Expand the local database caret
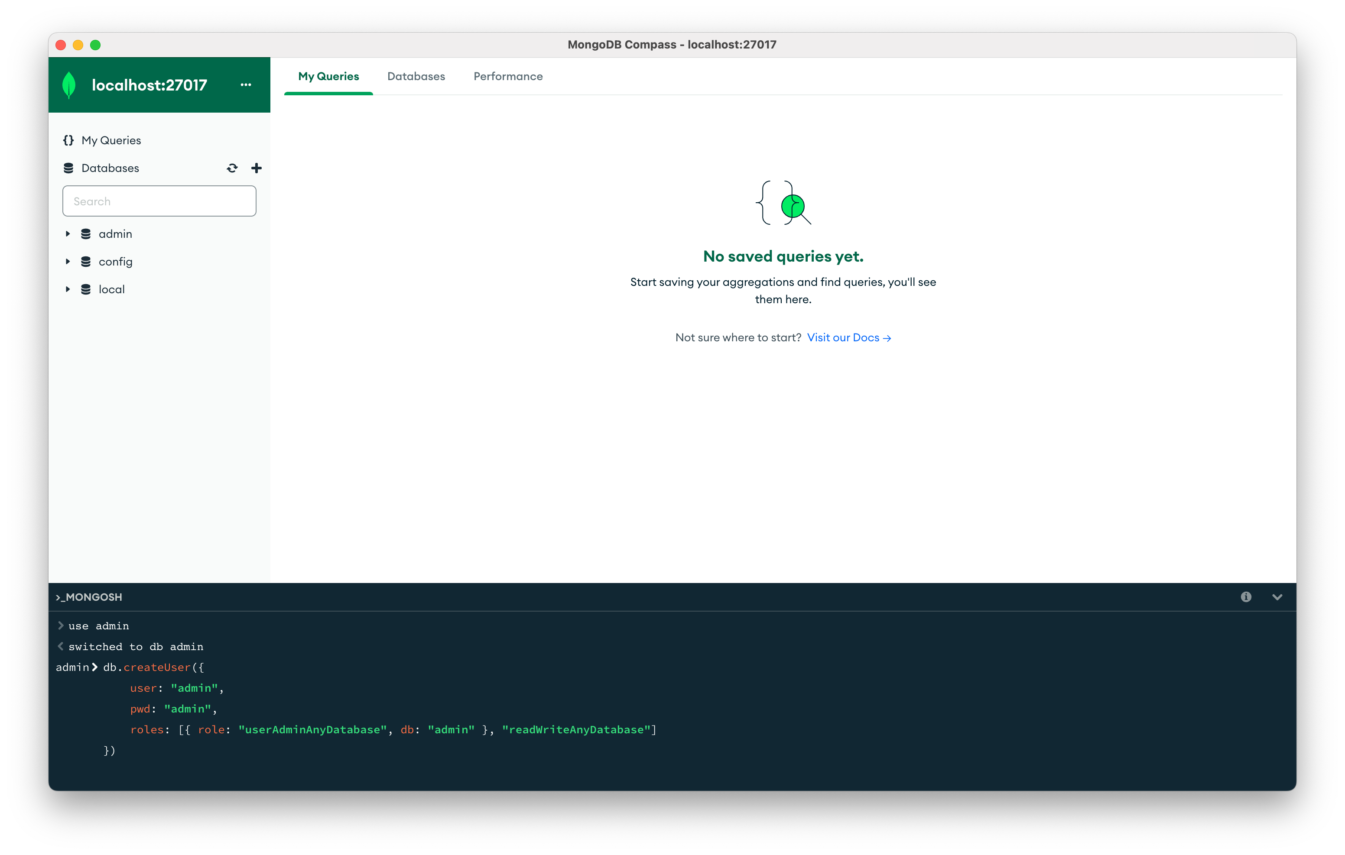 pos(68,289)
